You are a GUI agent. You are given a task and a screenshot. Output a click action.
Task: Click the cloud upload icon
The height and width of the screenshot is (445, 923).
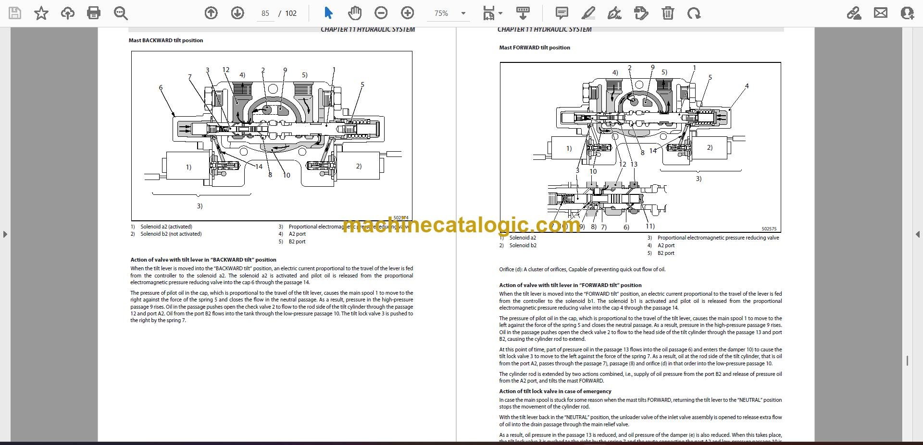click(67, 13)
